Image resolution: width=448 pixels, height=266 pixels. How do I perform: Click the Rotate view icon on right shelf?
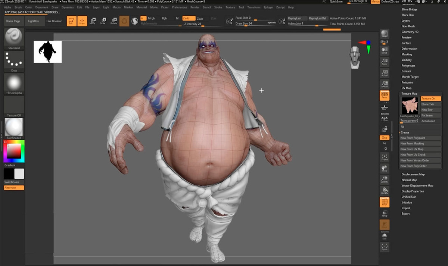pos(385,191)
